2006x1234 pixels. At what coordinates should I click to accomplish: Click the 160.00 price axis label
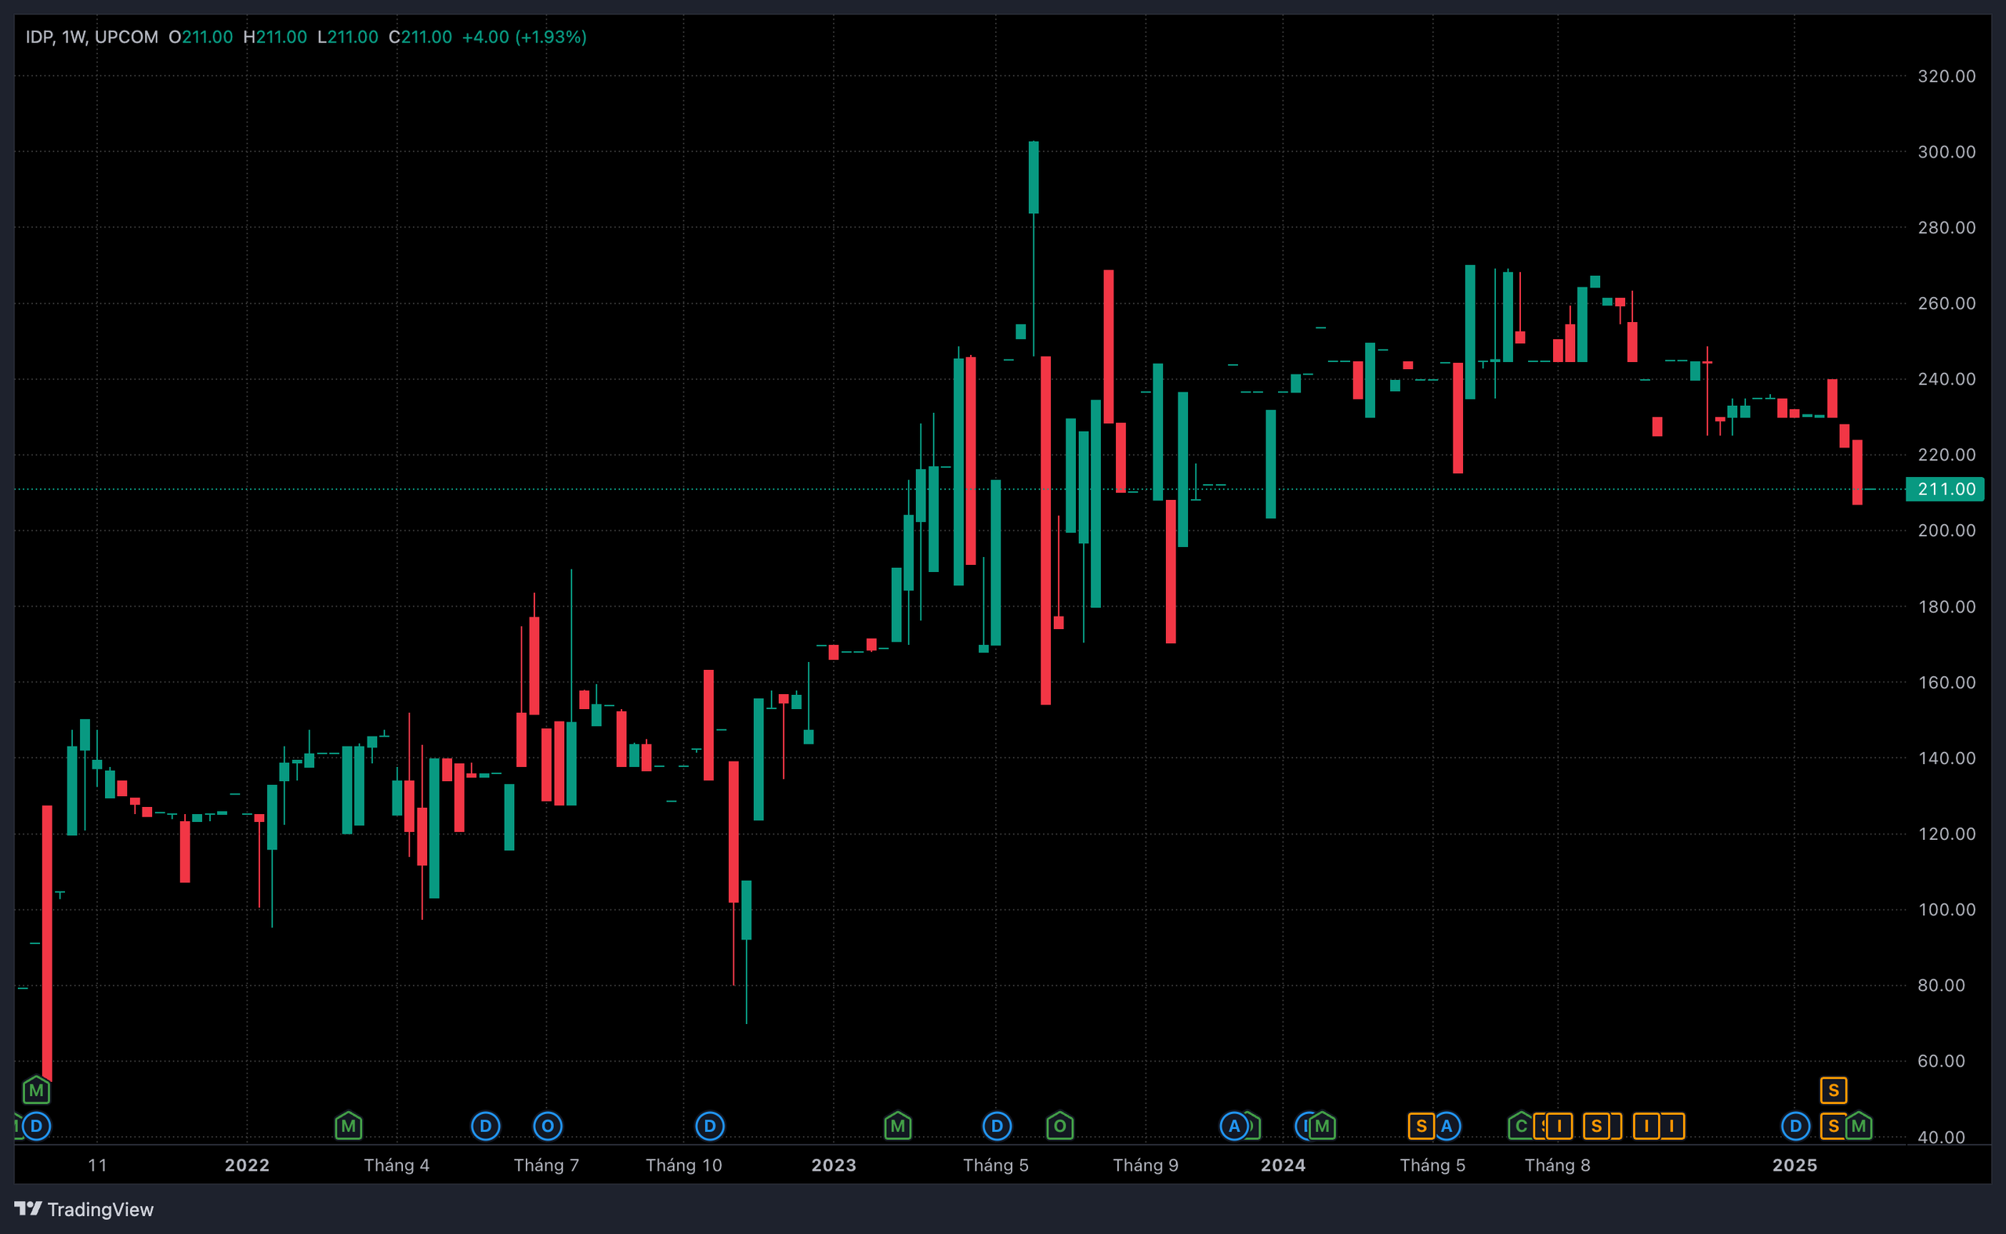click(x=1946, y=682)
